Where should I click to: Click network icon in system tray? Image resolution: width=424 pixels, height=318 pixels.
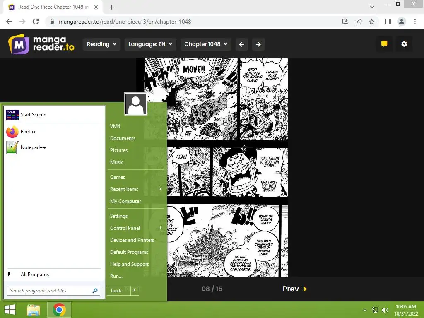point(375,310)
